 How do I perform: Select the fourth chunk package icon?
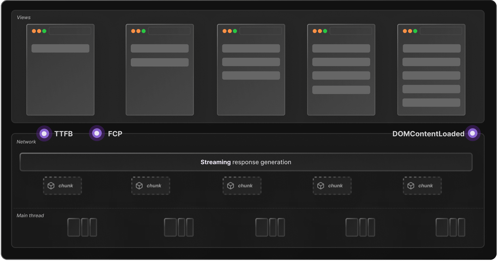point(321,185)
